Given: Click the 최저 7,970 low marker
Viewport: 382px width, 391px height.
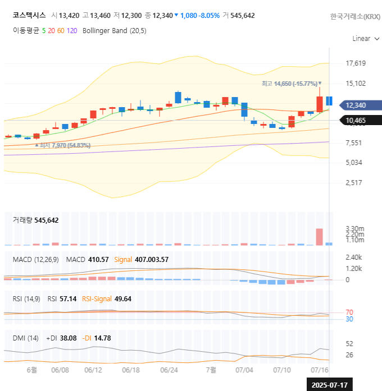Looking at the screenshot, I should (63, 145).
